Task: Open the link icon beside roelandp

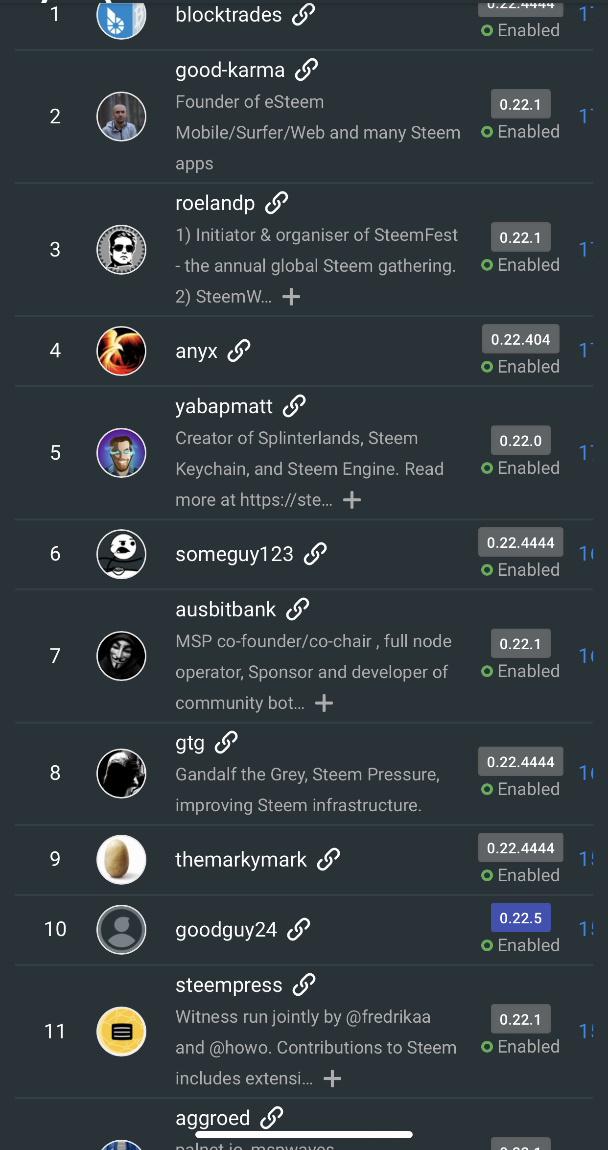Action: (277, 203)
